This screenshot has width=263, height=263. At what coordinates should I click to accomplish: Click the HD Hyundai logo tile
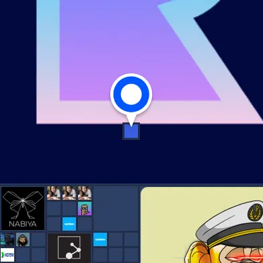pos(7,255)
